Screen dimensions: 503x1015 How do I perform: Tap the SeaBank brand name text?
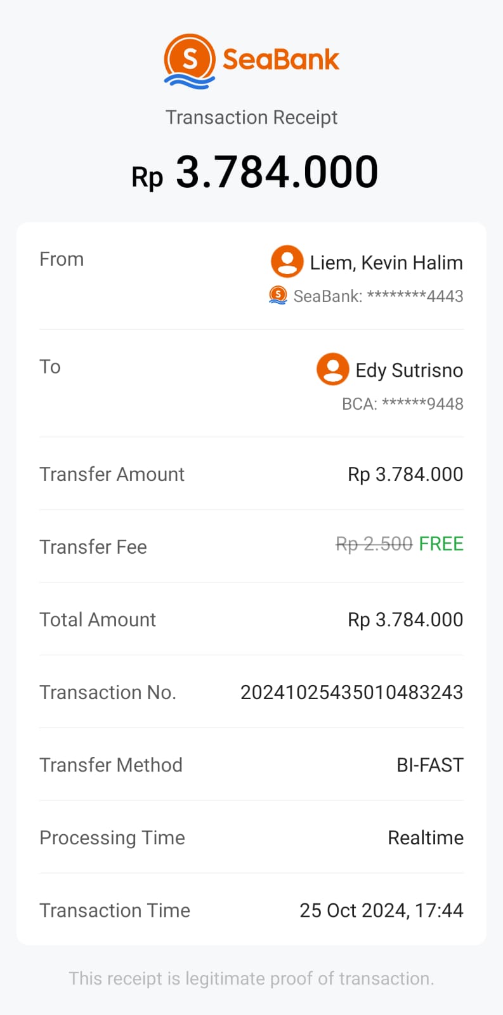(x=280, y=60)
